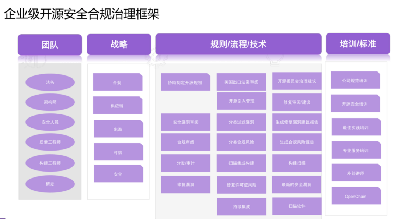This screenshot has height=219, width=398.
Task: Click the 生成修复漏洞建议报告 box
Action: 297,122
